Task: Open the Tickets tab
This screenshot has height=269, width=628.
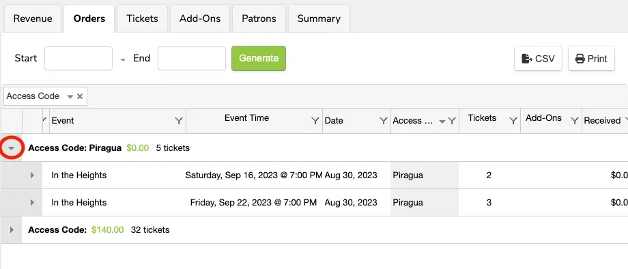Action: pos(142,18)
